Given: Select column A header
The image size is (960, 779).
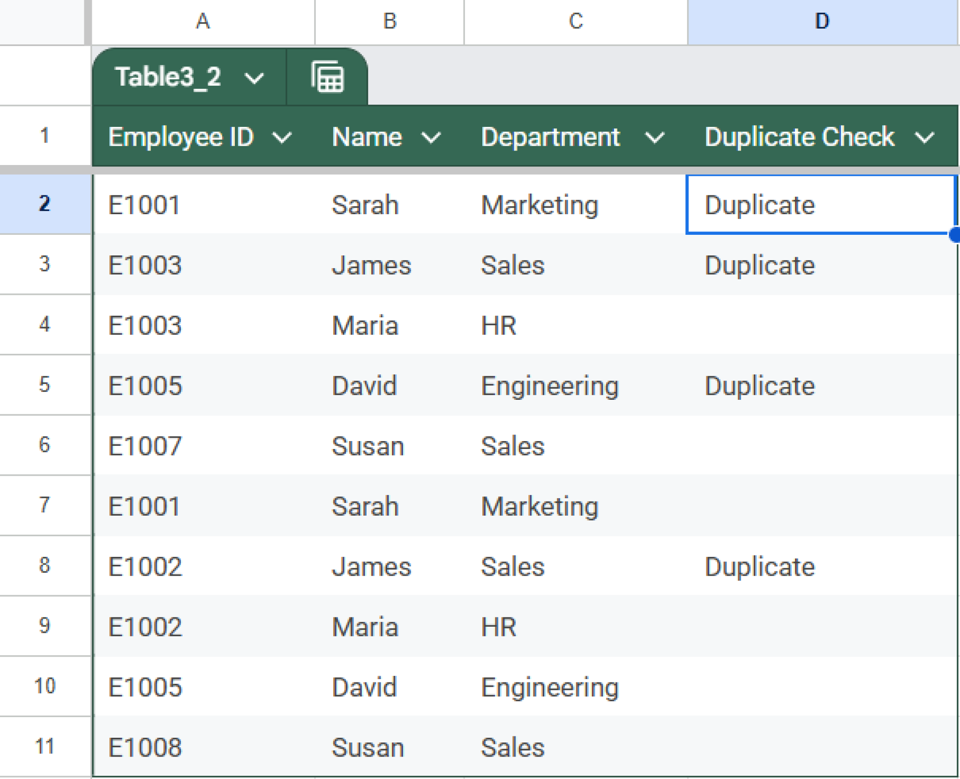Looking at the screenshot, I should pyautogui.click(x=203, y=20).
